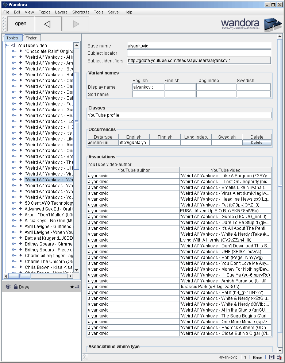Click the back navigation arrow button
The height and width of the screenshot is (363, 285).
(x=48, y=24)
